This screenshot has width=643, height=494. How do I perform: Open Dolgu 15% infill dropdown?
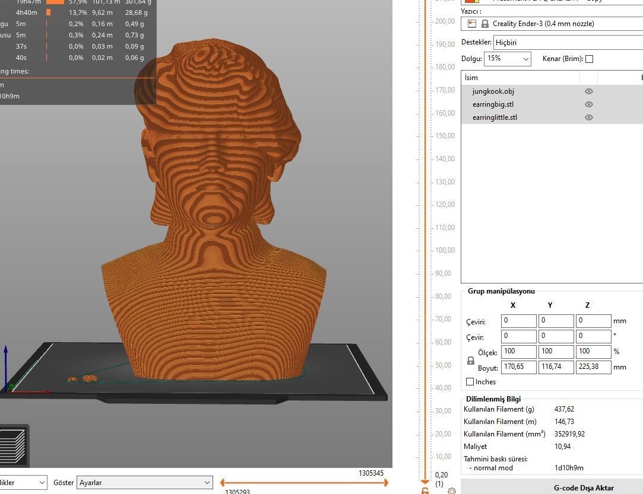[x=507, y=59]
